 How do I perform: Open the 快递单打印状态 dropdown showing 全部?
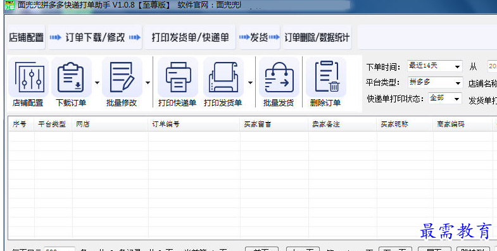(444, 99)
